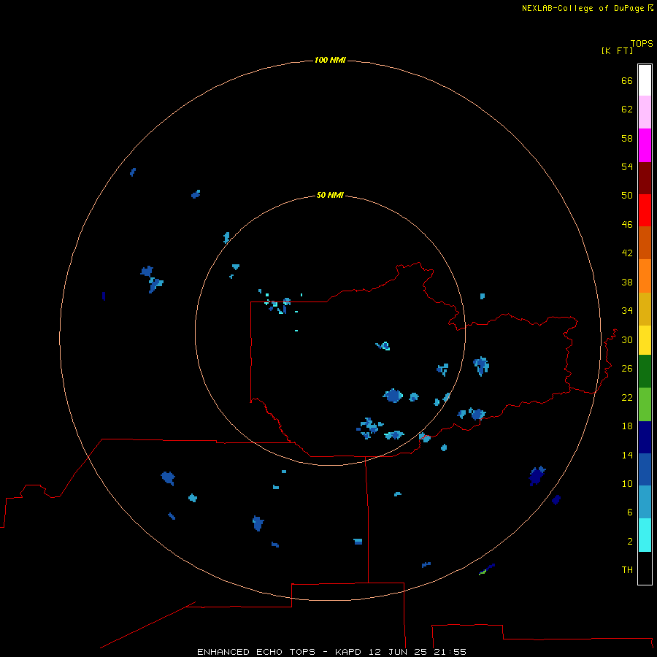This screenshot has width=657, height=657.
Task: Click the light blue 10 kft legend color
Action: pos(645,502)
